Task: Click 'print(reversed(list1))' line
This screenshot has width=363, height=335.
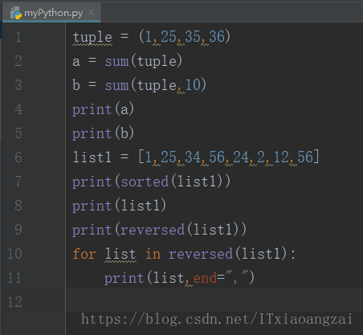Action: [160, 230]
